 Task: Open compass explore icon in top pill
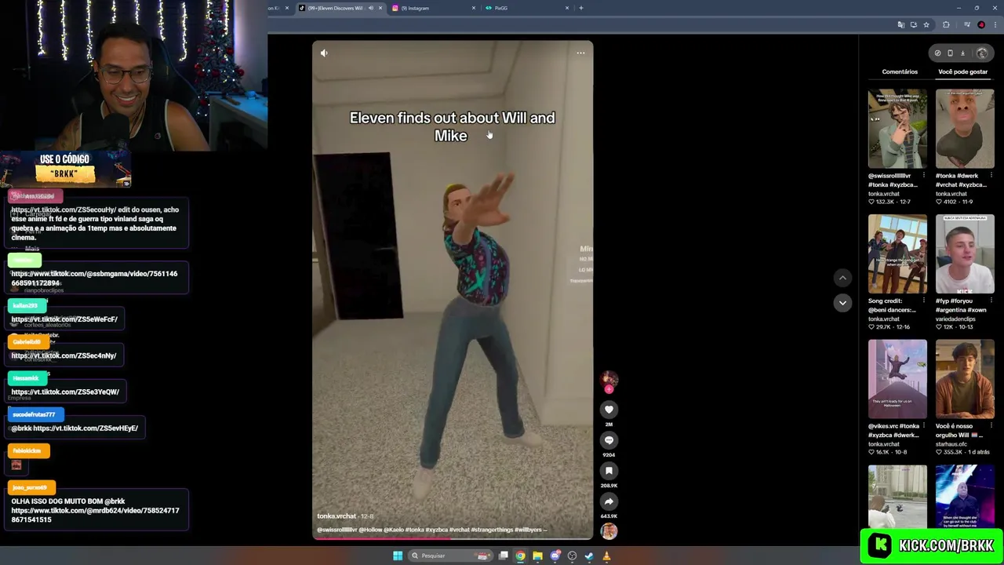(x=937, y=53)
